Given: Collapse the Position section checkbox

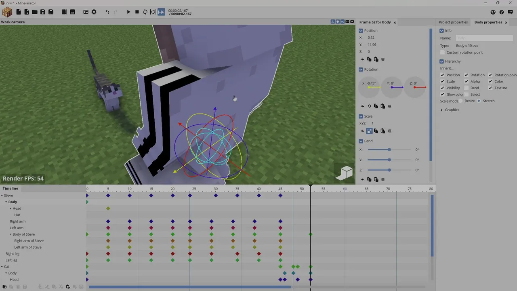Looking at the screenshot, I should [x=361, y=31].
